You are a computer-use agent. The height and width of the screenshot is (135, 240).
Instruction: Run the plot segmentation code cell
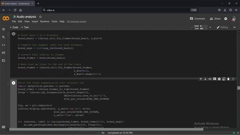13,83
